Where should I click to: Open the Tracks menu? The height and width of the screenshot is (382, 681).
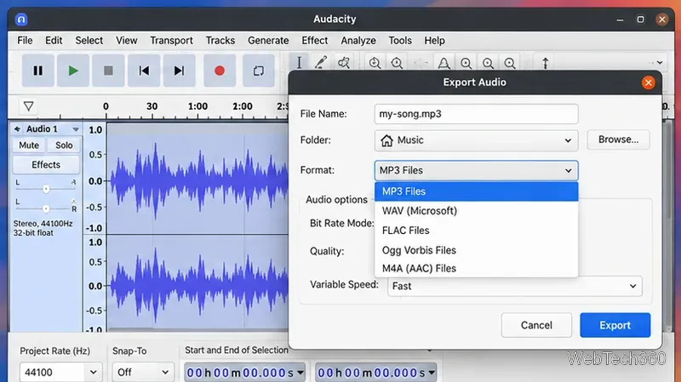(220, 40)
